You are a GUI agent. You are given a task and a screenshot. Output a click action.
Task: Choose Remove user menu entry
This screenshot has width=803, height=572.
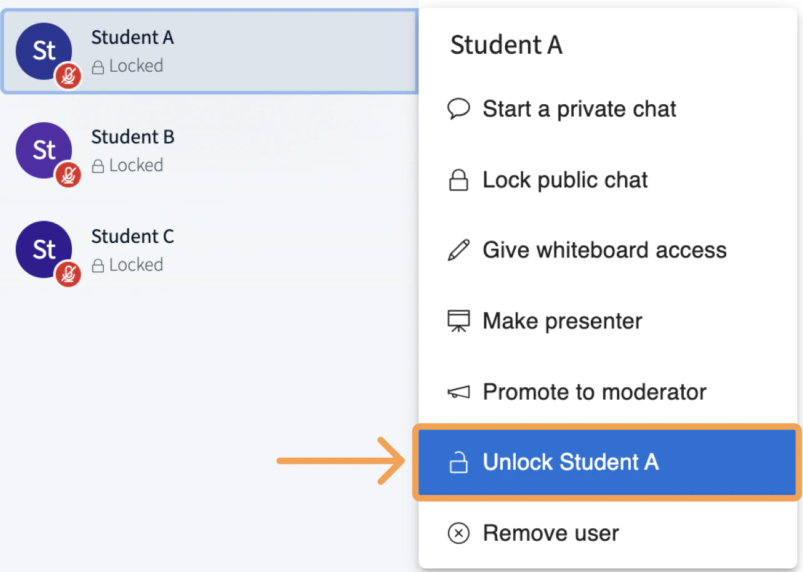tap(551, 533)
